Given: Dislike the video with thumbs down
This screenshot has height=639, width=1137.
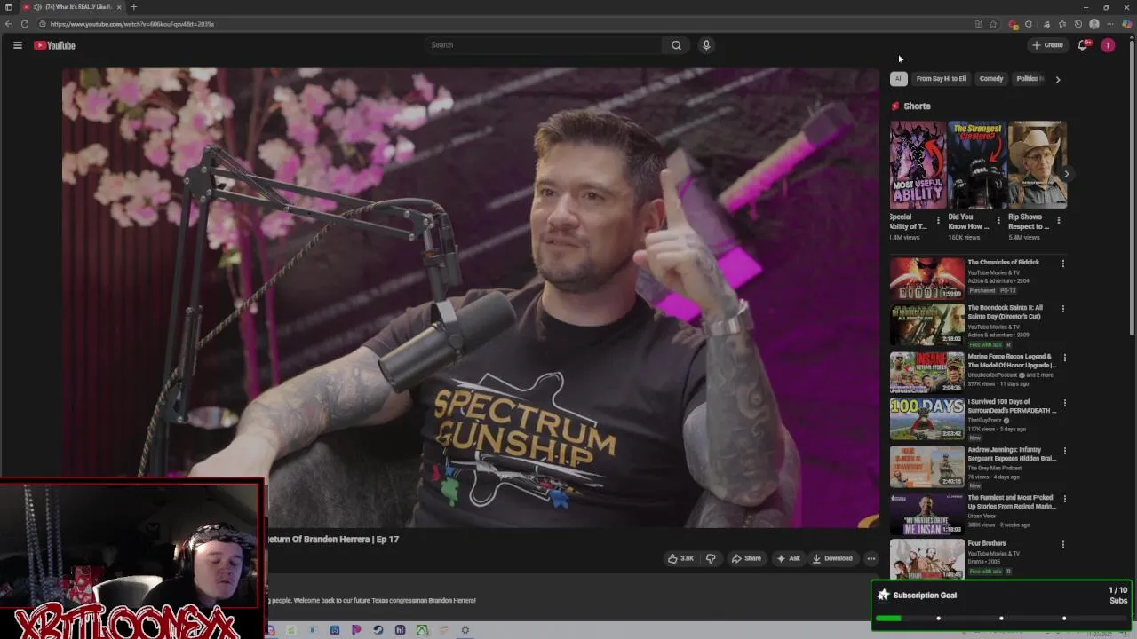Looking at the screenshot, I should pos(711,558).
